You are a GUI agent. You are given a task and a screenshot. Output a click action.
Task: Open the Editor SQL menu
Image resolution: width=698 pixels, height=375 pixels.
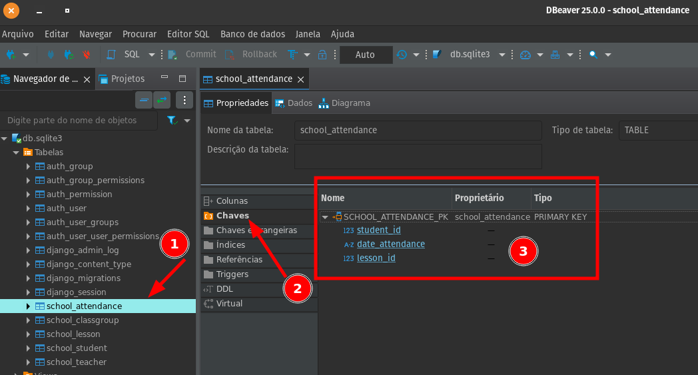(x=188, y=34)
